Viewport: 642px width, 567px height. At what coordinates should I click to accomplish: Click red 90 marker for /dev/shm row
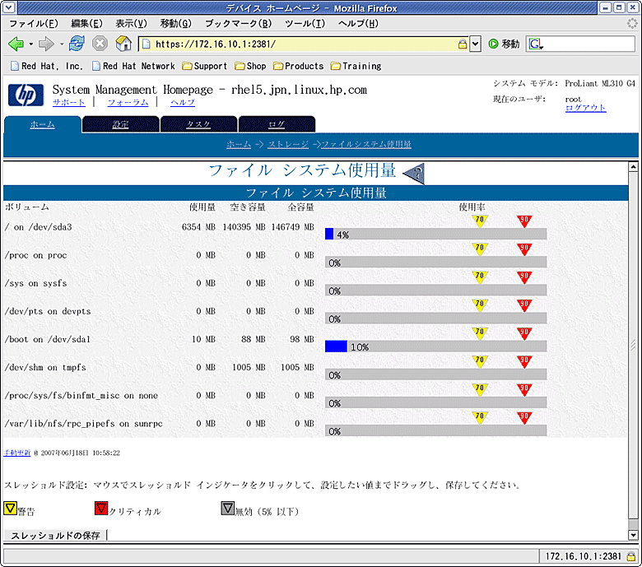(524, 361)
